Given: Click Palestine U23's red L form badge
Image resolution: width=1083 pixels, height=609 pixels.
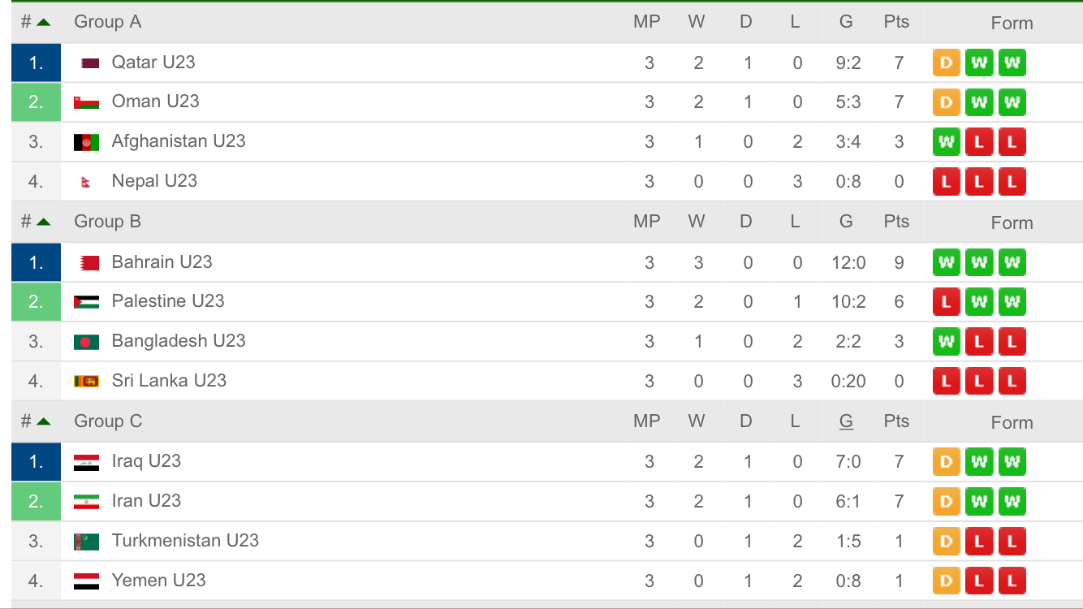Looking at the screenshot, I should click(x=946, y=302).
